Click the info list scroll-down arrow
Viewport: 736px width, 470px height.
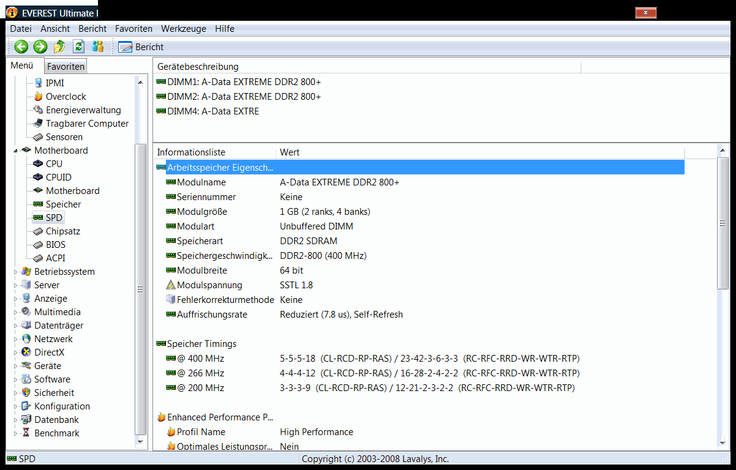(x=723, y=444)
